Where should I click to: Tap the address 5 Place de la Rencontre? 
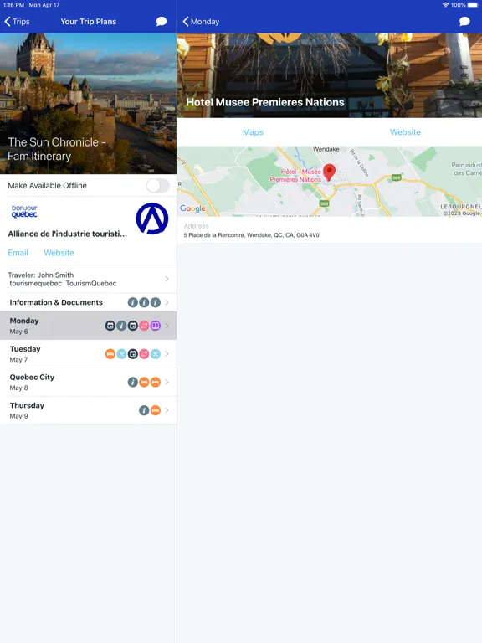pos(251,235)
